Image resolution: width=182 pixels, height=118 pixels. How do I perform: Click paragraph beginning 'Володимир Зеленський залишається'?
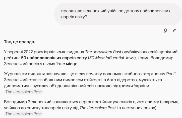[x=92, y=105]
